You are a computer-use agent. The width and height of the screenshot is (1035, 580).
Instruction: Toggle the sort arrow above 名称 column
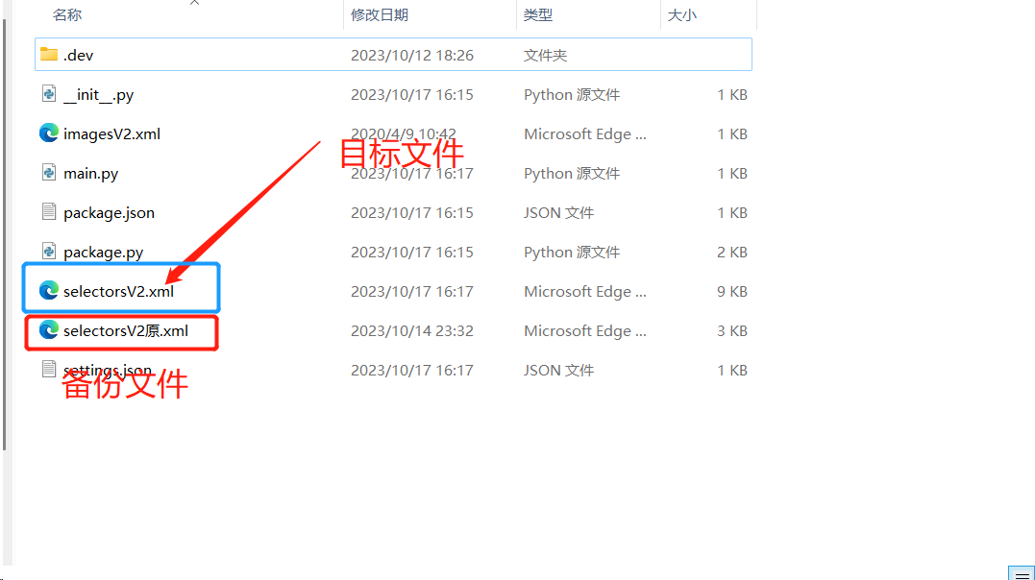click(x=194, y=3)
